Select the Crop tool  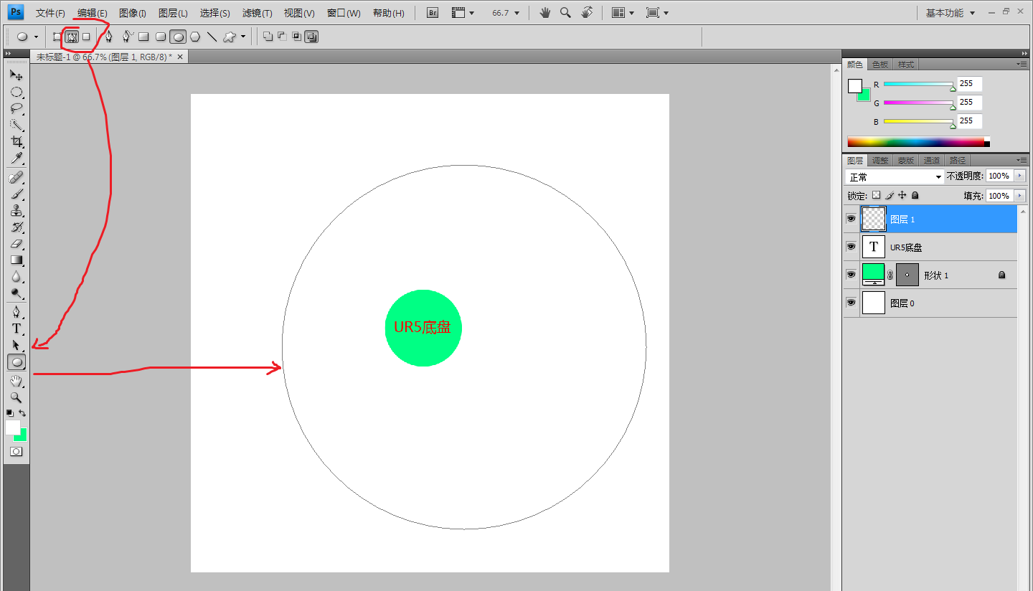click(x=16, y=142)
